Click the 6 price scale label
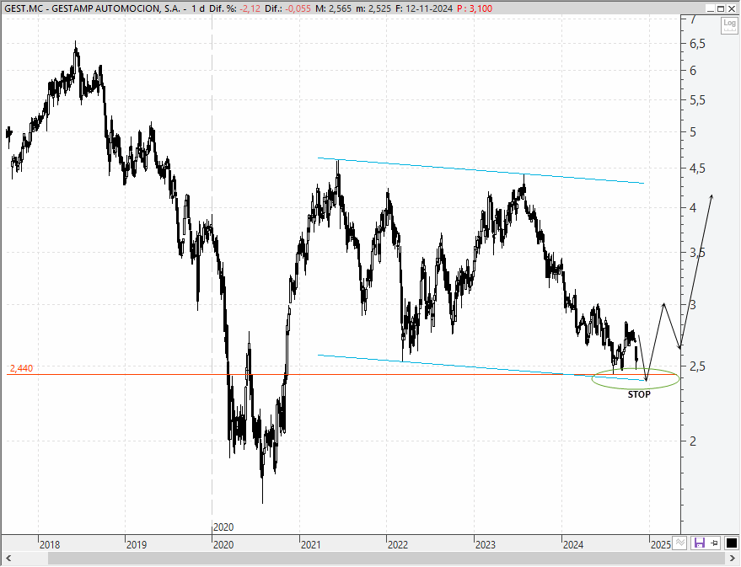Screen dimensions: 741x567 [x=693, y=71]
